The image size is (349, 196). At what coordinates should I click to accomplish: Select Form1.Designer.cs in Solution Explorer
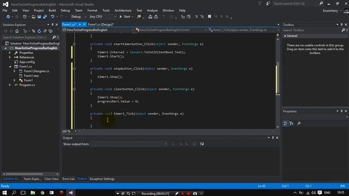(37, 71)
